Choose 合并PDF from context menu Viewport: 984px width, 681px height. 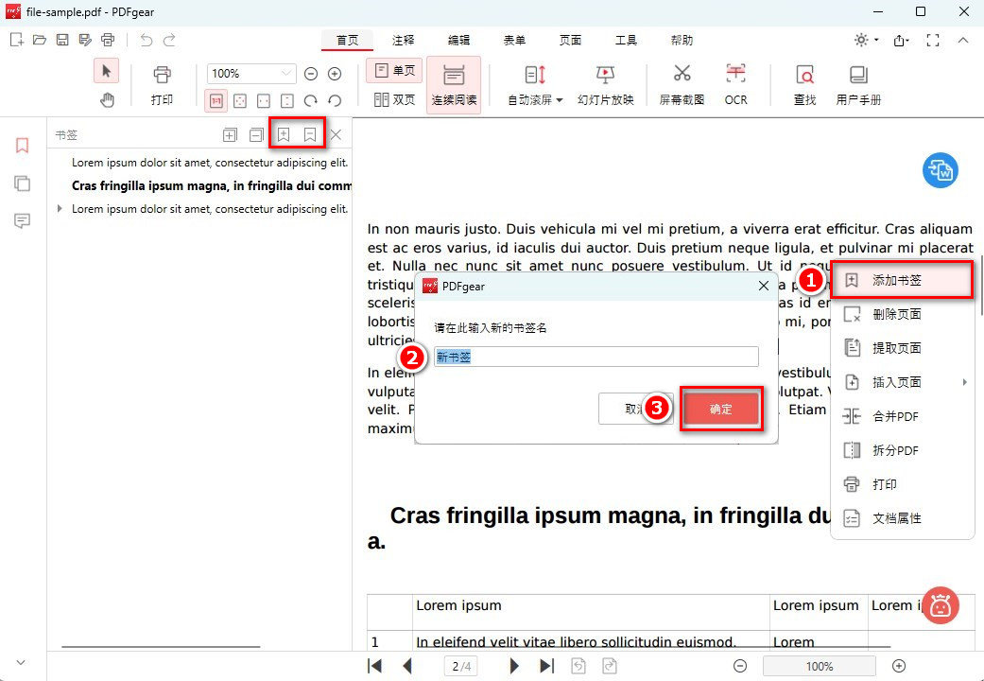pyautogui.click(x=902, y=416)
